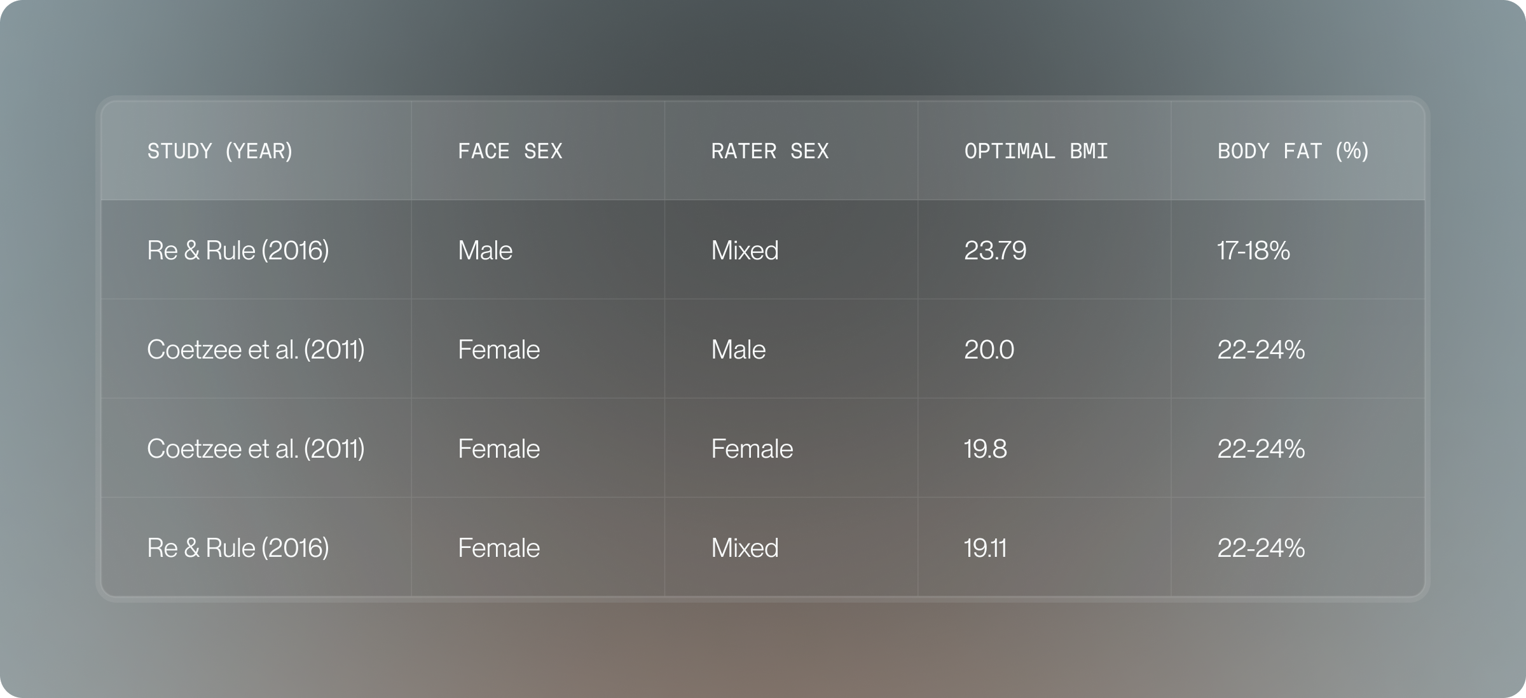The width and height of the screenshot is (1526, 698).
Task: Select the Mixed rater cell in the 23.79 row
Action: 745,250
